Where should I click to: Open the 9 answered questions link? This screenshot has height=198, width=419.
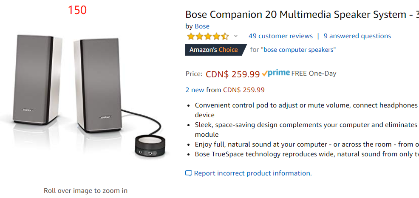[x=357, y=36]
